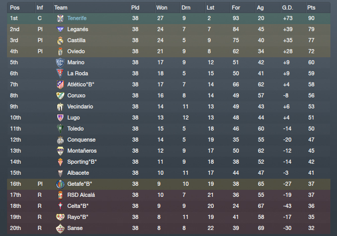The image size is (337, 236).
Task: Click the Sporting"B" club badge
Action: coord(60,162)
